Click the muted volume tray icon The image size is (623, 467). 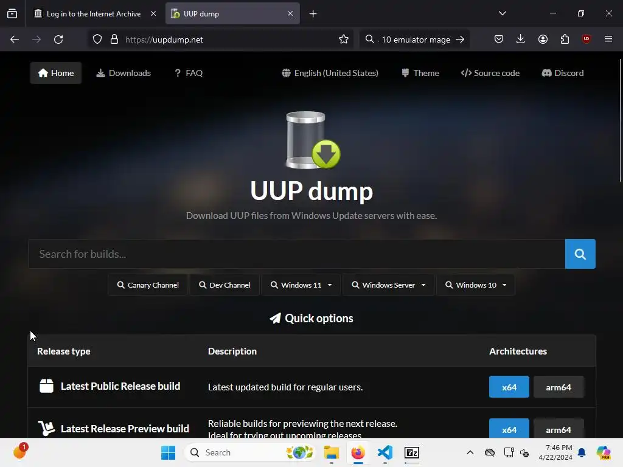524,452
